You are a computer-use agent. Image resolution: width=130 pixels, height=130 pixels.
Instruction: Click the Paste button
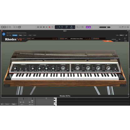click(25, 35)
